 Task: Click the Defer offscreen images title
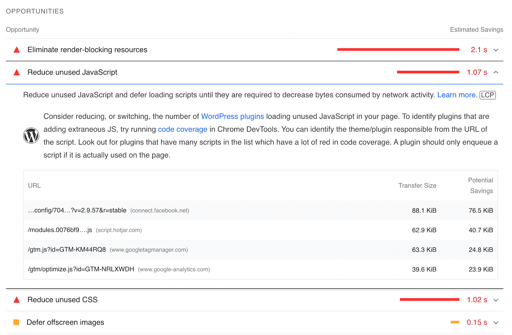65,322
